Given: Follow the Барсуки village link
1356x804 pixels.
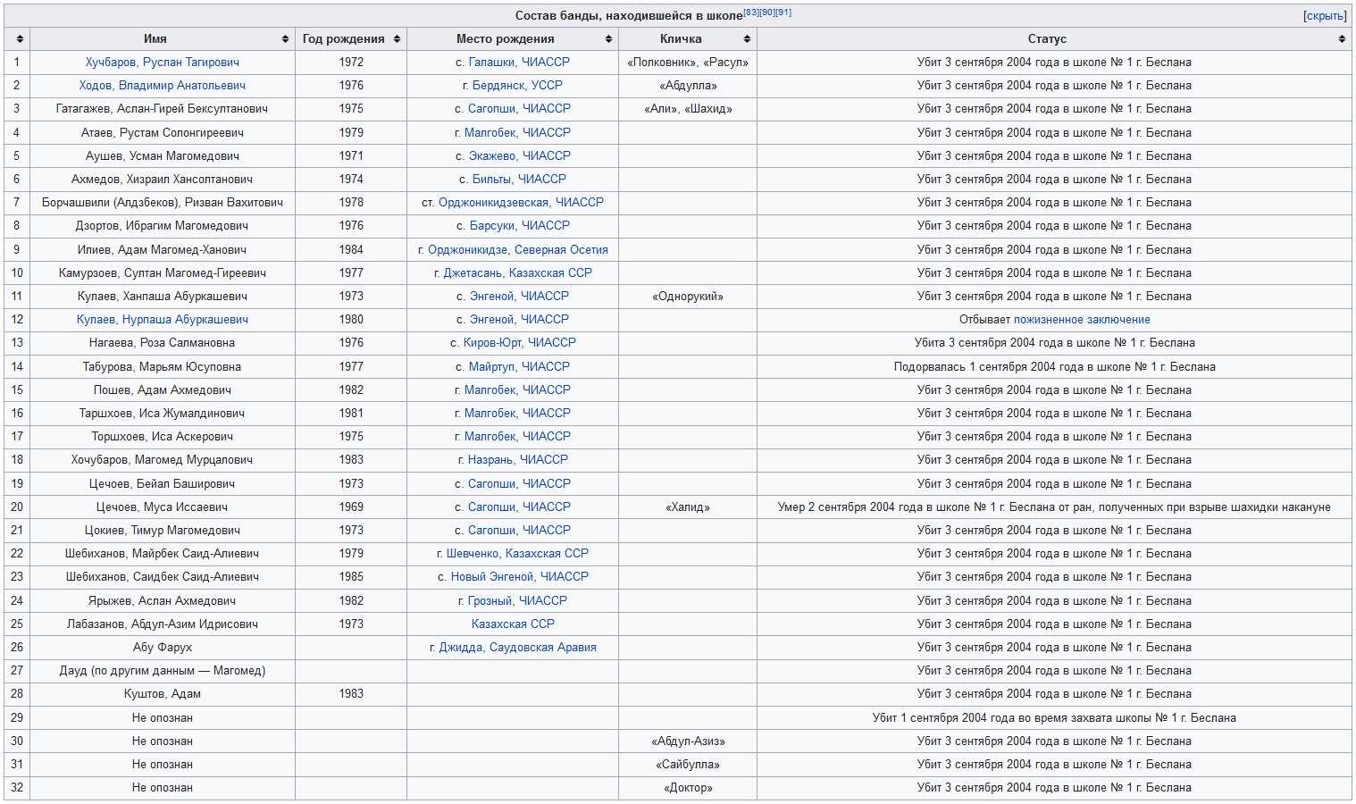Looking at the screenshot, I should (x=491, y=226).
